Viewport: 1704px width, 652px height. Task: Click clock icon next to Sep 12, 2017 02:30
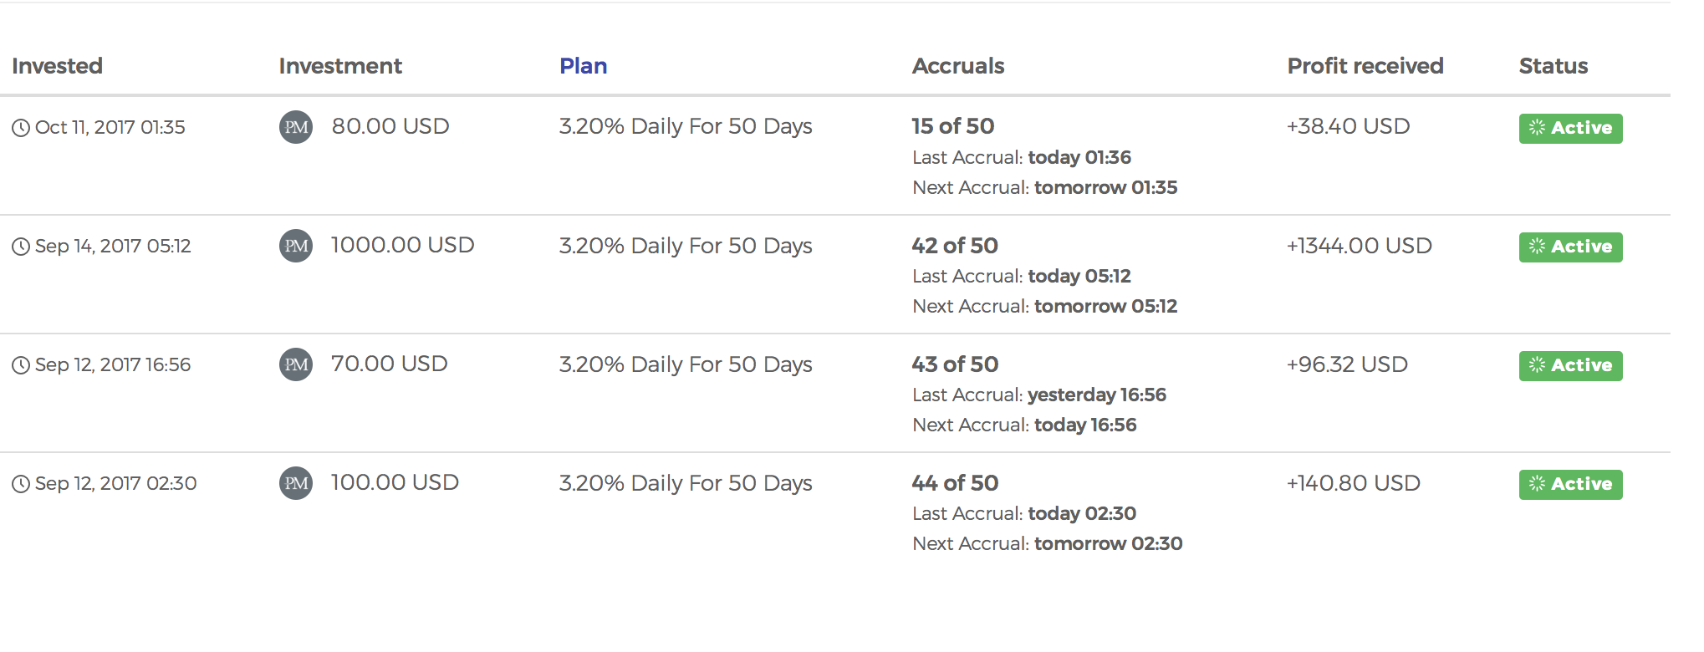click(21, 484)
